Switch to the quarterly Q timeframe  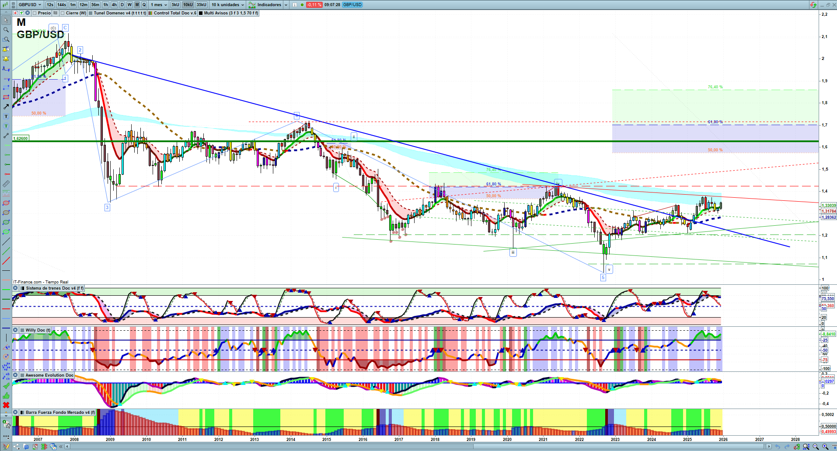coord(144,5)
